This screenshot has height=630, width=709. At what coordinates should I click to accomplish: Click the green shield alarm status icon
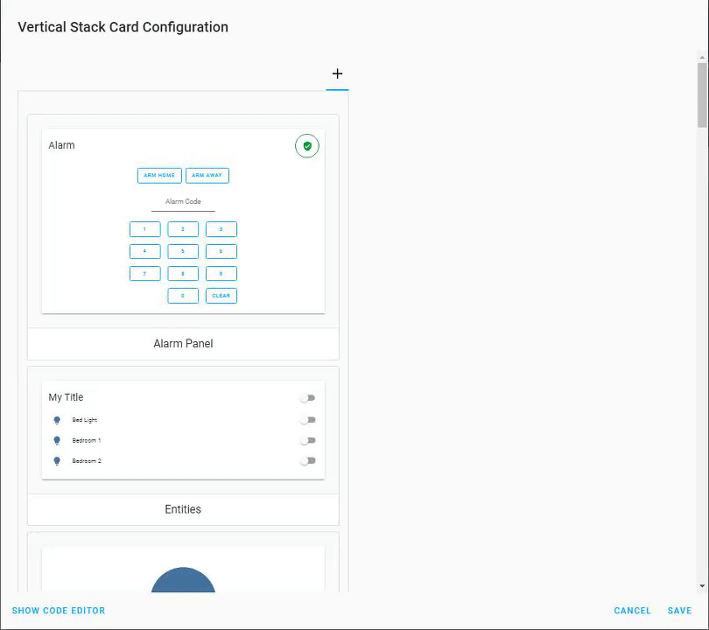pos(307,146)
